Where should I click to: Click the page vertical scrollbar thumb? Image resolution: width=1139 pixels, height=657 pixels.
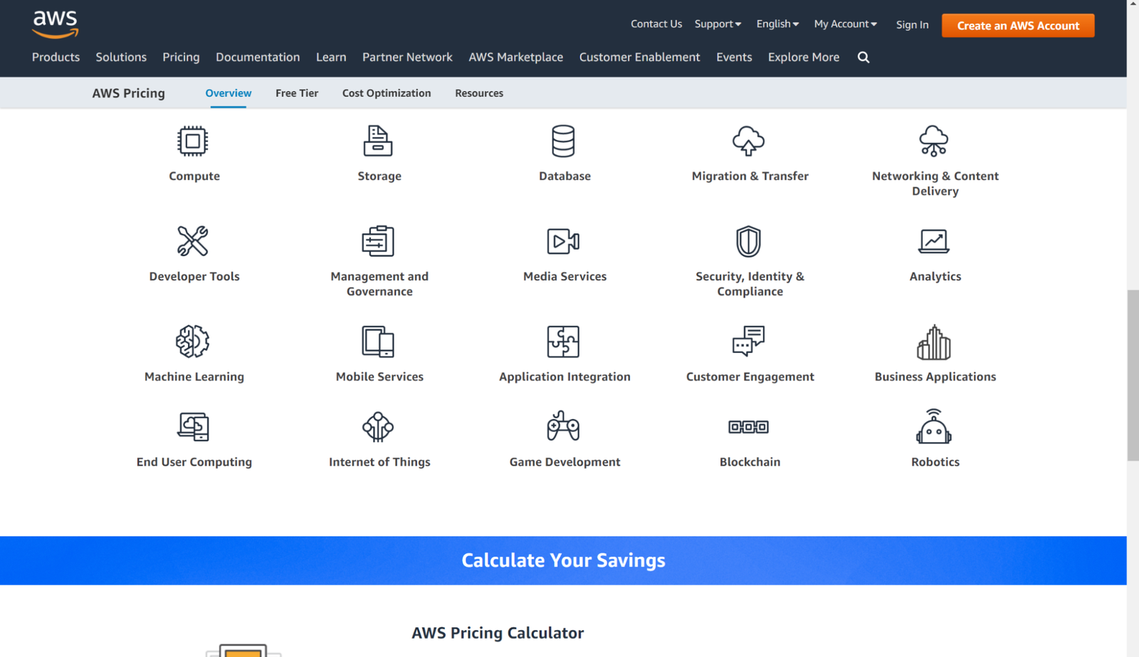(x=1133, y=375)
